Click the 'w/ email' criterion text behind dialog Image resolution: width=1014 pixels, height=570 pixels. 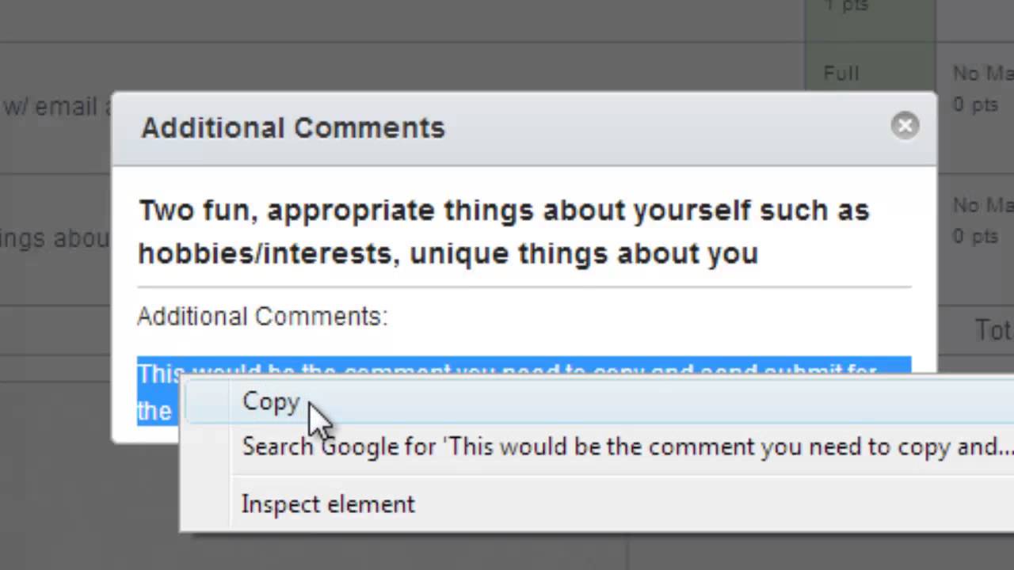point(51,106)
